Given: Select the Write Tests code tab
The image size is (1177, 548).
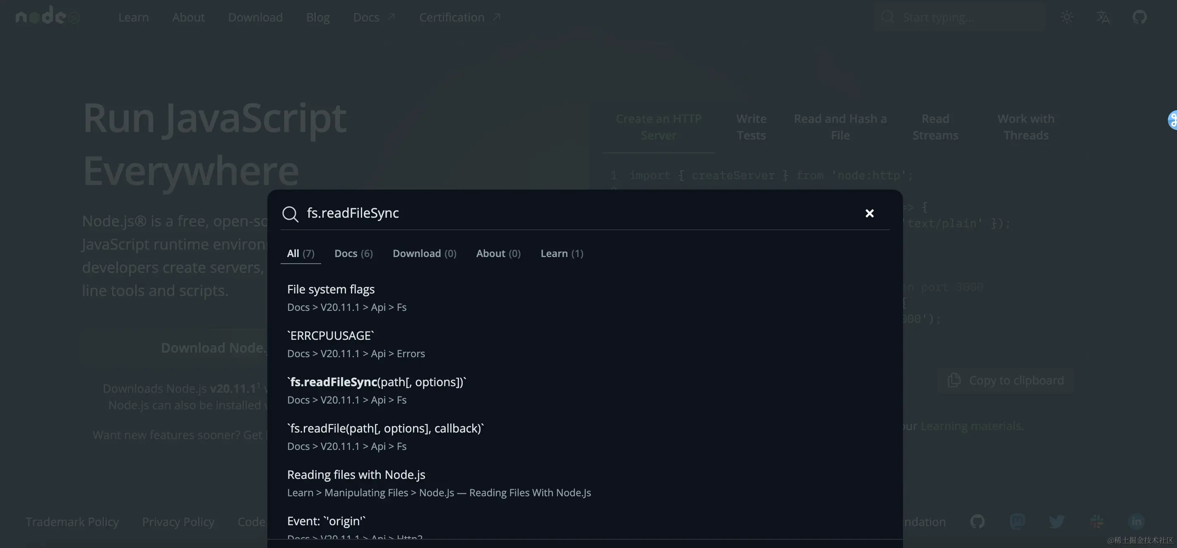Looking at the screenshot, I should (752, 127).
